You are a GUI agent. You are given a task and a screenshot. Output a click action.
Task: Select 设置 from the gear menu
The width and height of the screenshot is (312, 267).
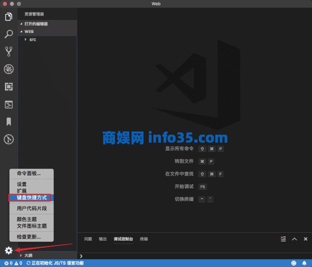(x=32, y=184)
